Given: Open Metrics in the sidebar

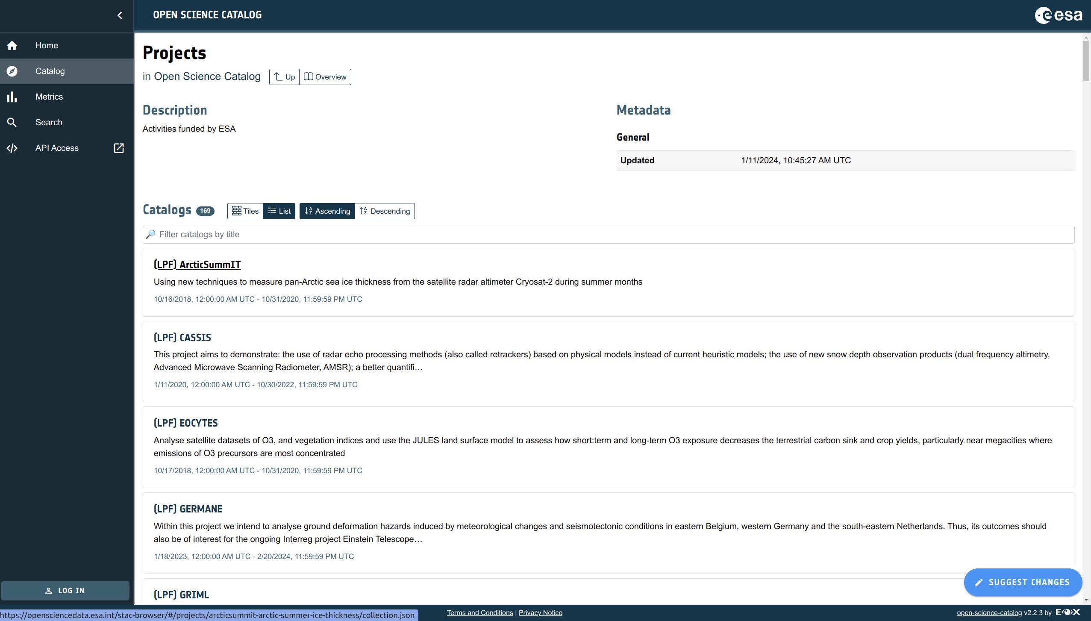Looking at the screenshot, I should (x=67, y=97).
